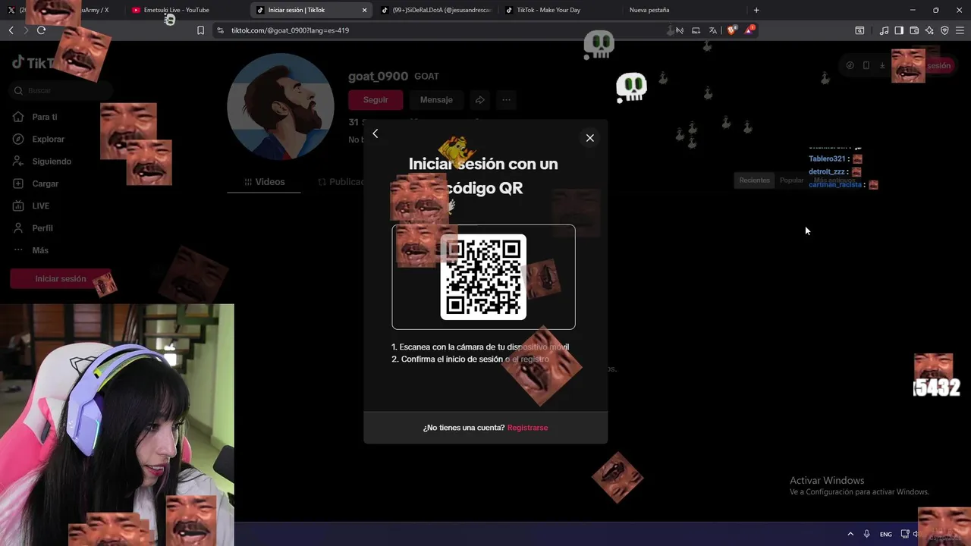The height and width of the screenshot is (546, 971).
Task: Click the taskbar microphone icon
Action: (866, 534)
